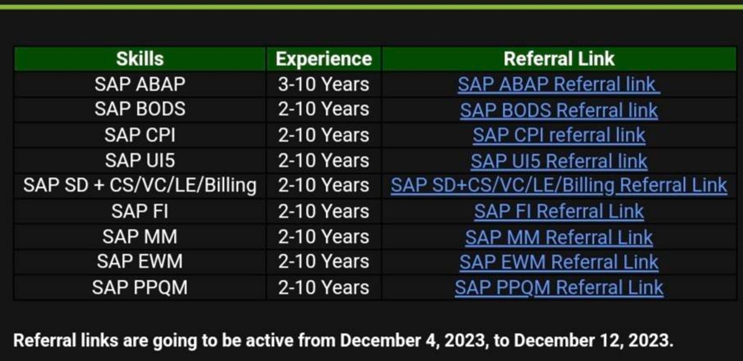743x361 pixels.
Task: Open the SAP UI5 Referral link
Action: [559, 161]
